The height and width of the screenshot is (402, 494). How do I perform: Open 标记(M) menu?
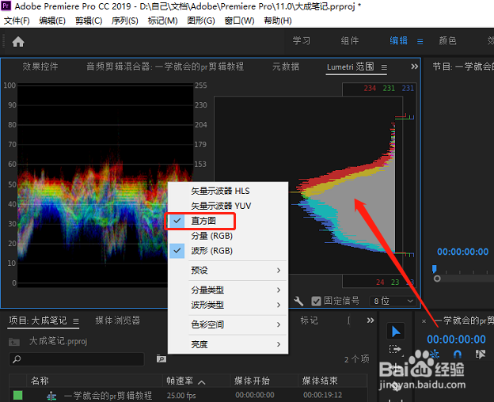click(x=162, y=21)
